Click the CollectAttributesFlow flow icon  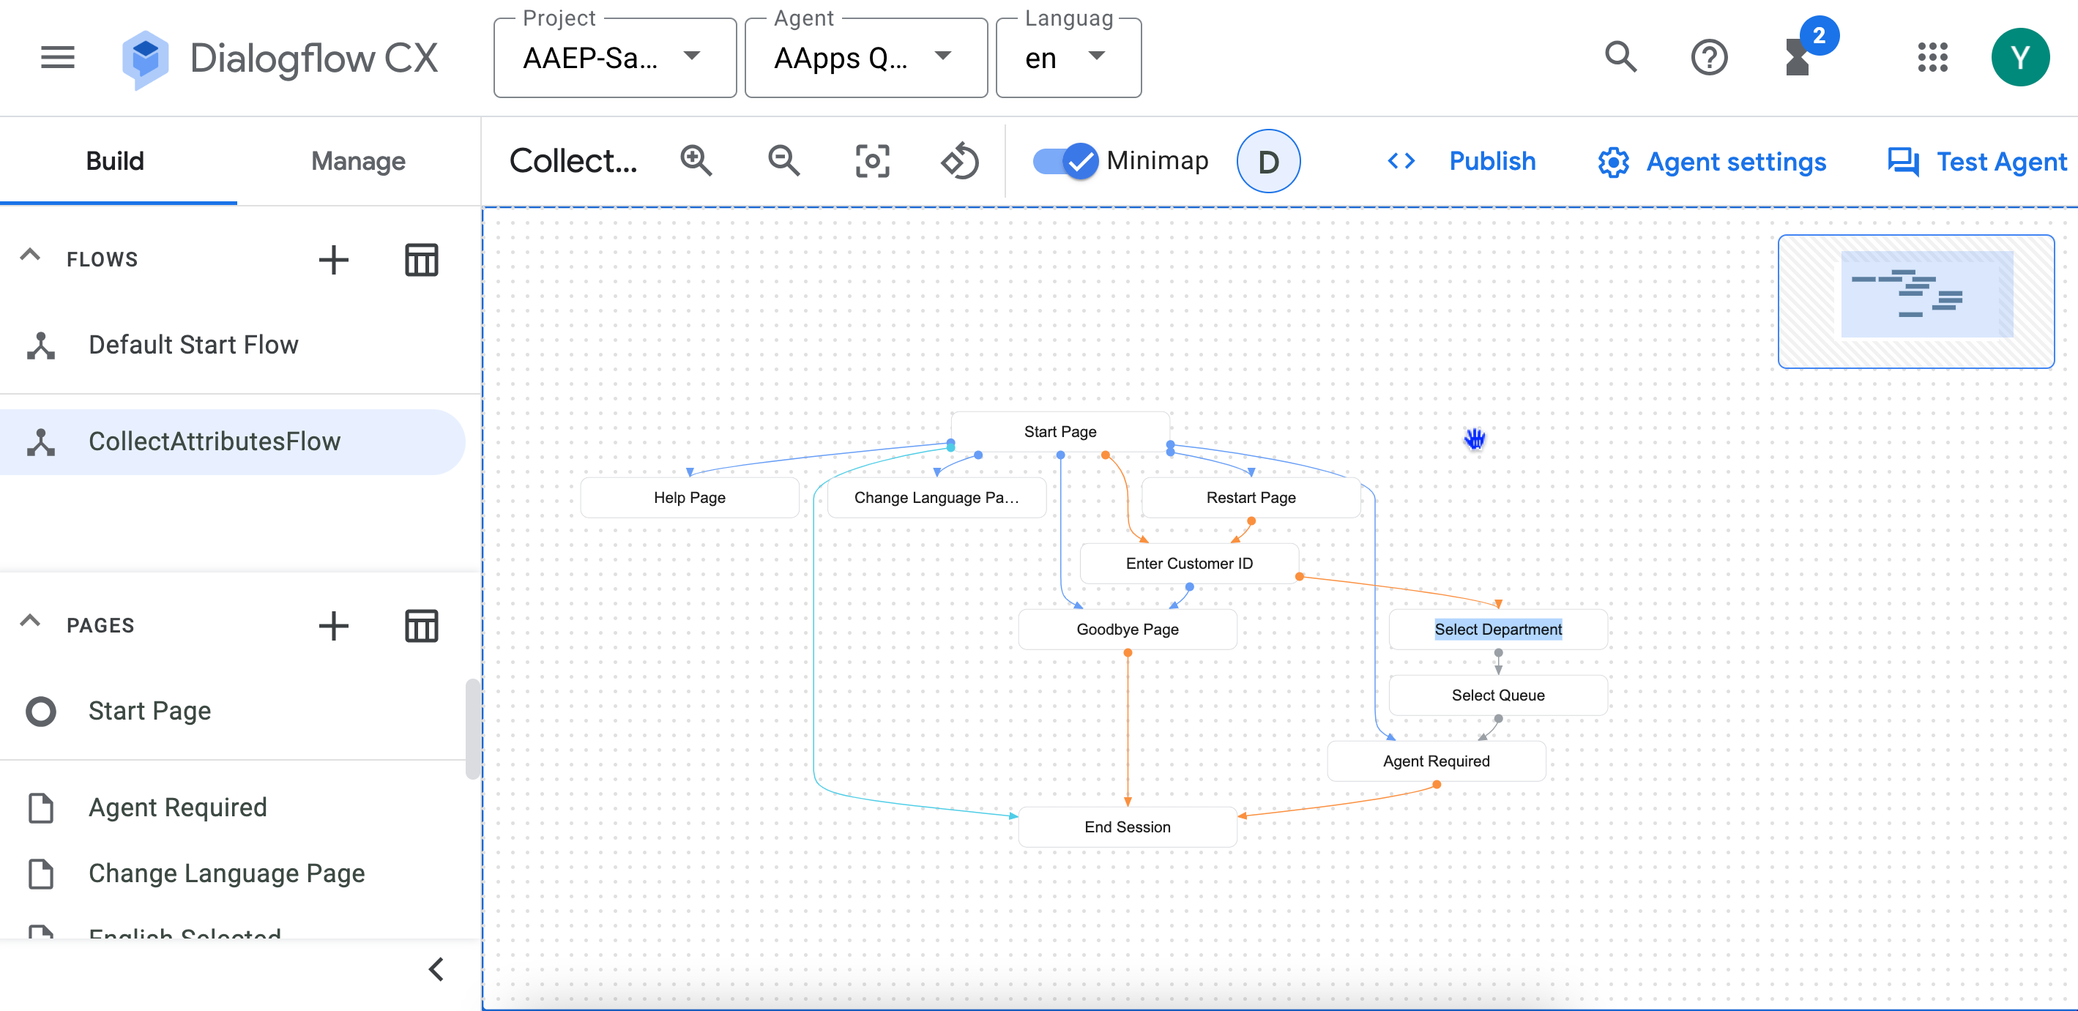coord(41,441)
